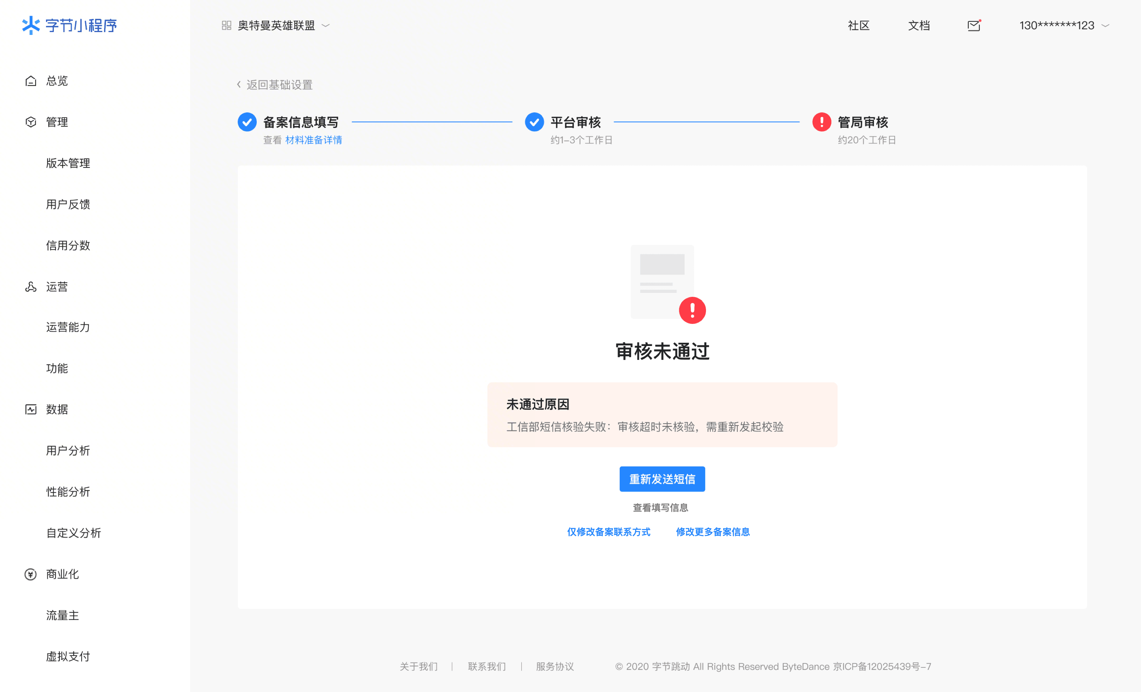Image resolution: width=1141 pixels, height=692 pixels.
Task: Click the 数据 chart icon in sidebar
Action: coord(31,410)
